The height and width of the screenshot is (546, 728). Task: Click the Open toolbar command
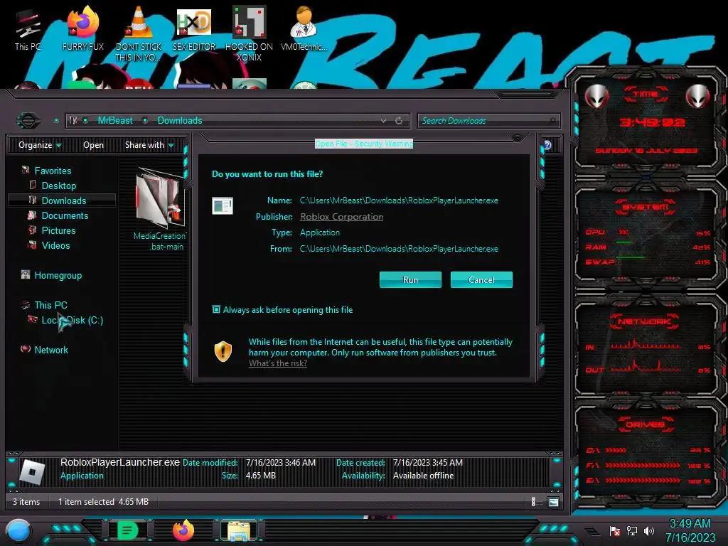tap(93, 145)
